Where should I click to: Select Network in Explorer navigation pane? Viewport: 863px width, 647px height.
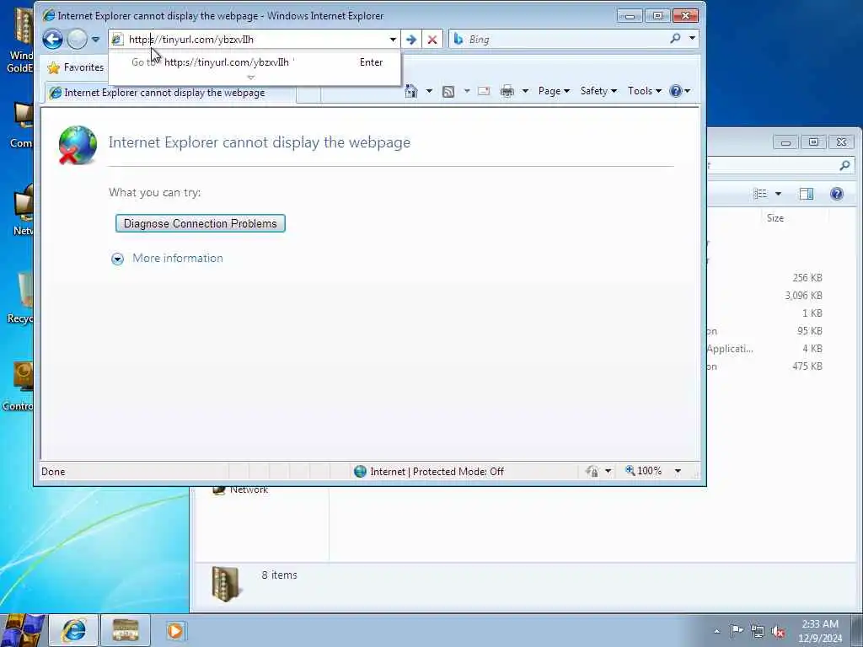pos(249,489)
